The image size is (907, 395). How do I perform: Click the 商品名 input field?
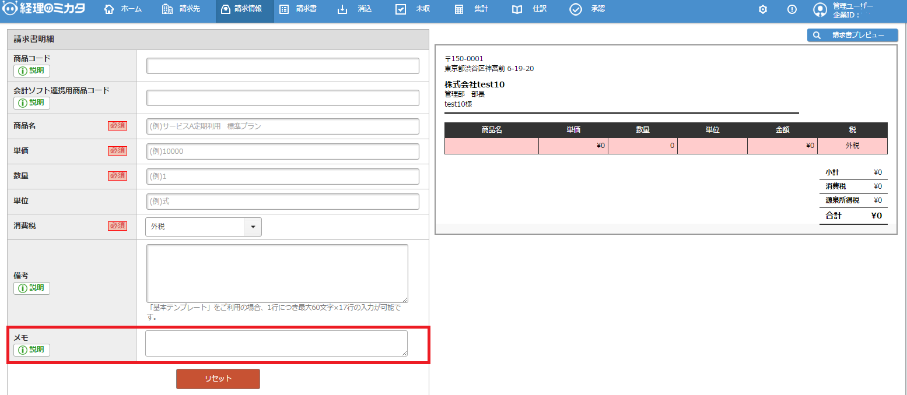[x=282, y=126]
